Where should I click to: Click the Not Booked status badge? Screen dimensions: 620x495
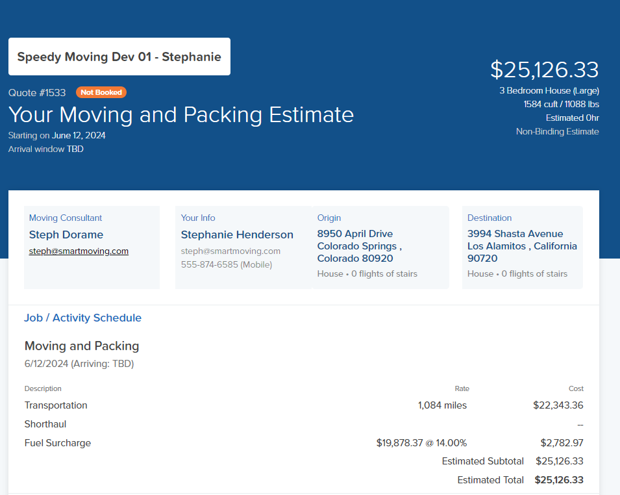pyautogui.click(x=101, y=92)
